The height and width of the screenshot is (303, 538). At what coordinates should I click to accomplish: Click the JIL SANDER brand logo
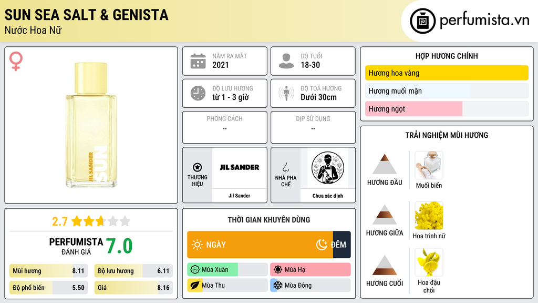(x=240, y=167)
